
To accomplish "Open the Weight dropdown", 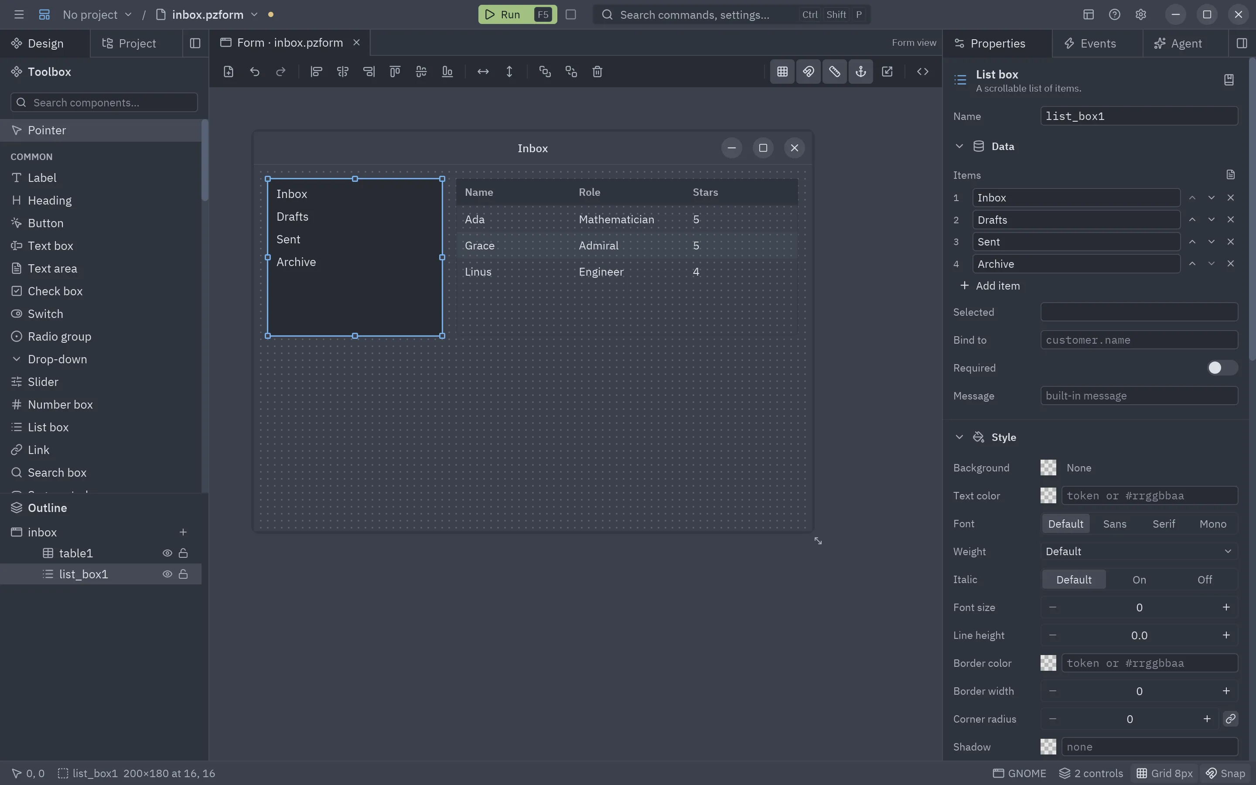I will [1139, 551].
